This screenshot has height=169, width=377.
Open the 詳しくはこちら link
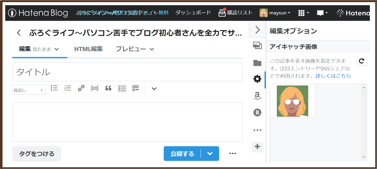(x=333, y=76)
